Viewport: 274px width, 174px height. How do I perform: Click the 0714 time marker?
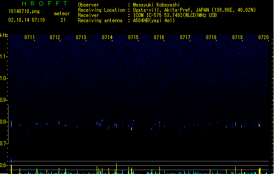107,37
